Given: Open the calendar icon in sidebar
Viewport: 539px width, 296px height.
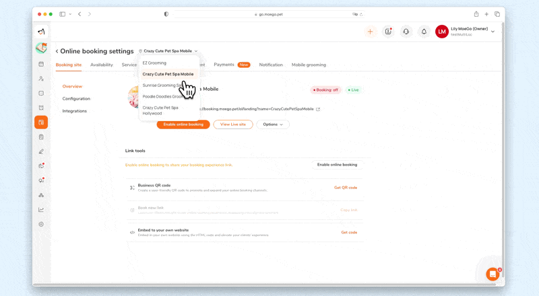Looking at the screenshot, I should [41, 64].
